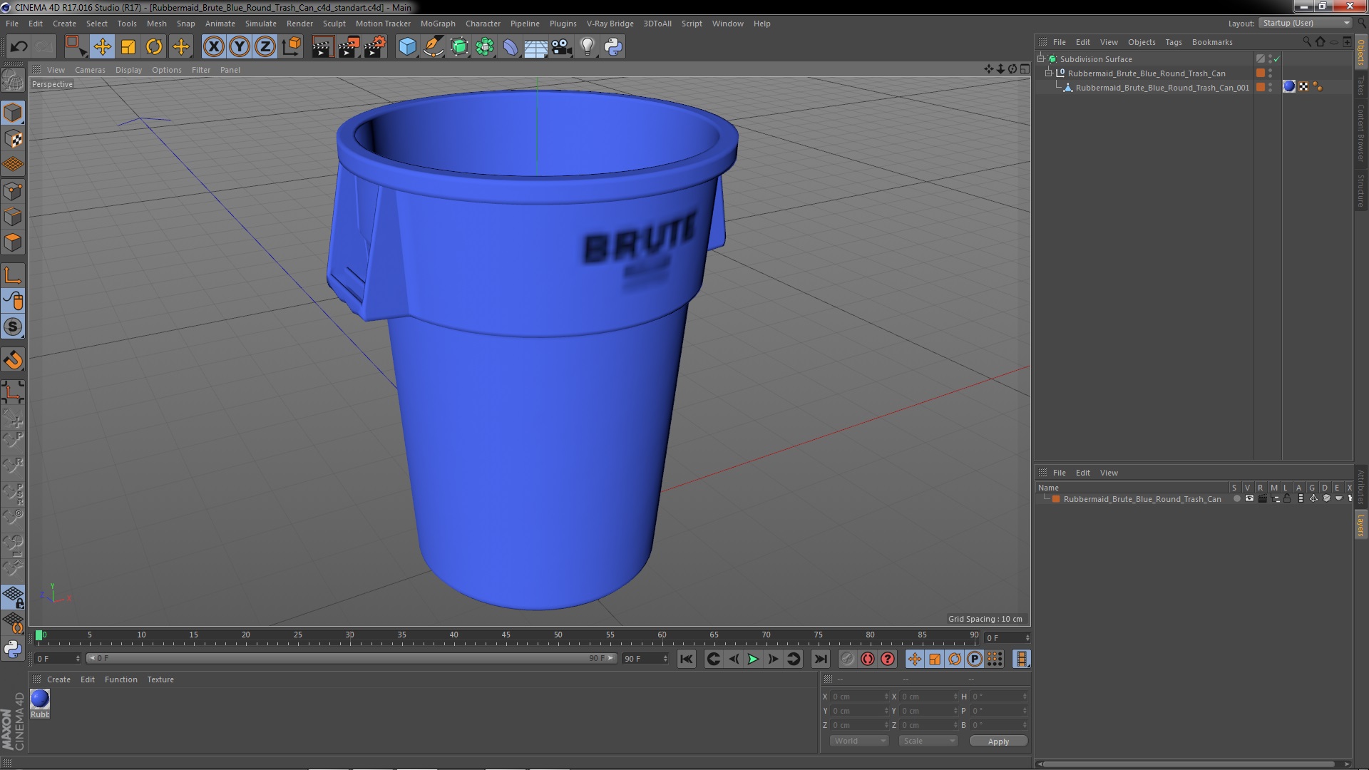This screenshot has width=1369, height=770.
Task: Open the V-Ray Bridge menu
Action: (610, 24)
